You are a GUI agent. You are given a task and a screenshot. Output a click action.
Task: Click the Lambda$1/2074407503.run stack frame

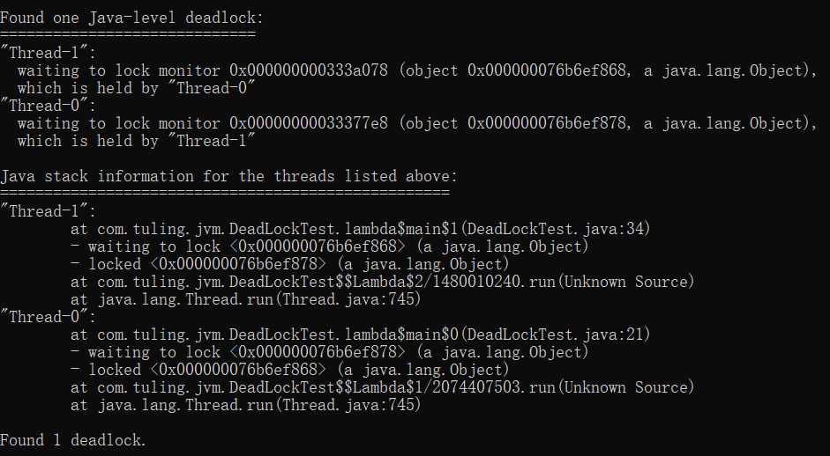pyautogui.click(x=382, y=387)
